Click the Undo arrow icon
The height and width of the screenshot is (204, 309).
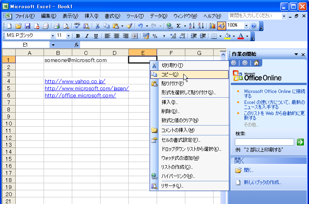click(141, 26)
